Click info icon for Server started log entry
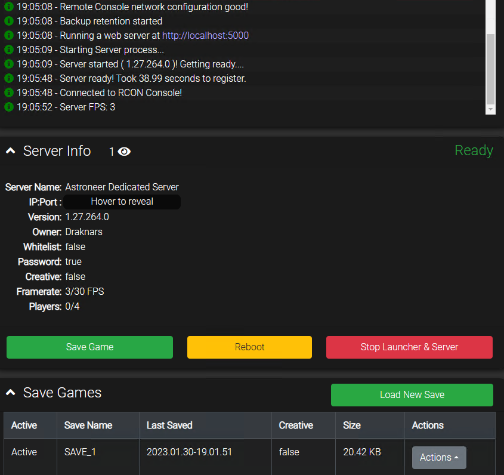 (9, 64)
